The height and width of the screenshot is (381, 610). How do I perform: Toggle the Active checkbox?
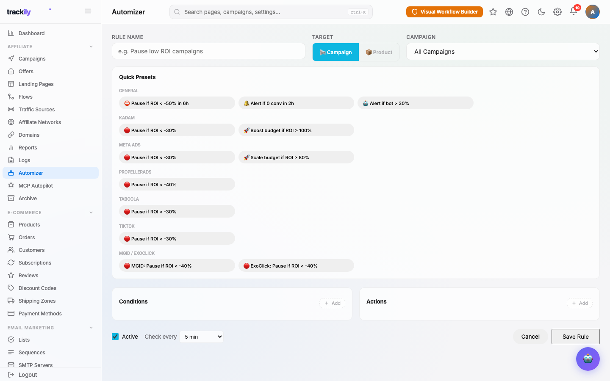[x=115, y=337]
